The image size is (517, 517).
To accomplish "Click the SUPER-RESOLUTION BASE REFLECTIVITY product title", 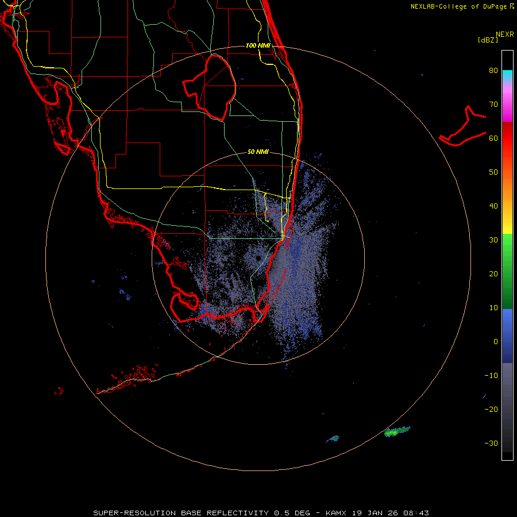I will (x=181, y=513).
